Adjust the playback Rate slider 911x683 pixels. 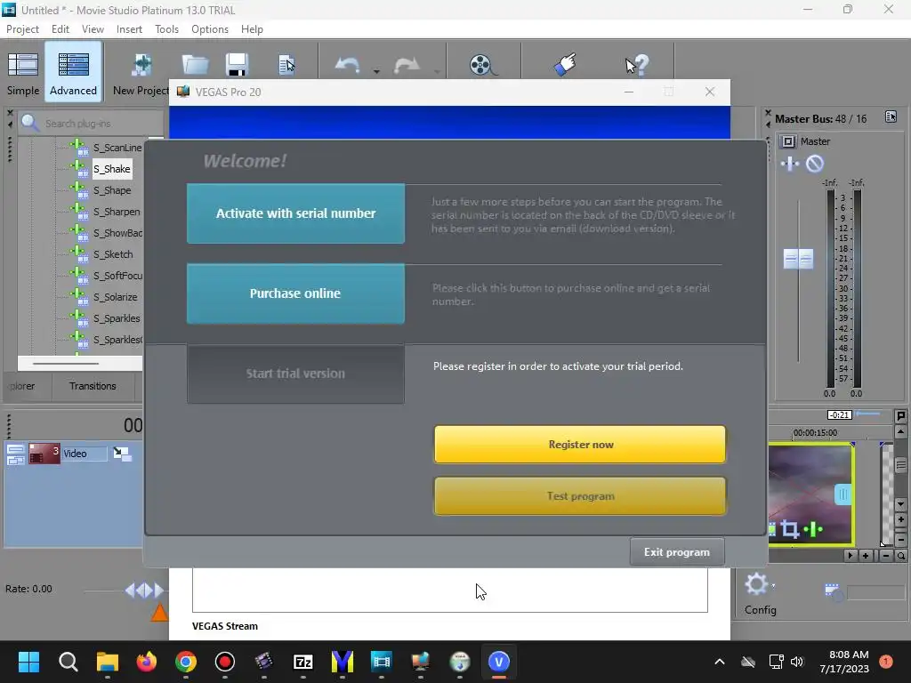pyautogui.click(x=145, y=591)
